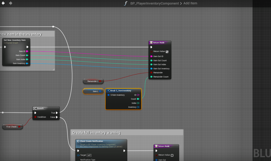Click the Item ID magenta output pin
The image size is (271, 161).
pyautogui.click(x=27, y=51)
